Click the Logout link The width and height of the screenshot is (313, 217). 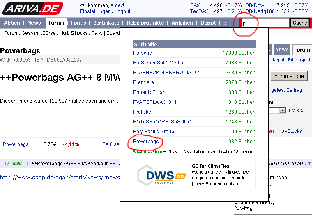[x=122, y=11]
